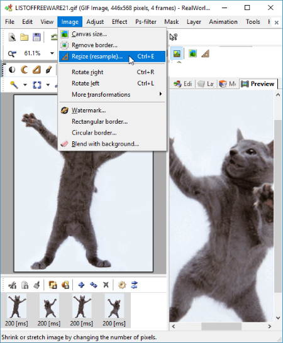Click the highlighted picture icon in right toolbar
This screenshot has width=283, height=343.
coord(177,53)
